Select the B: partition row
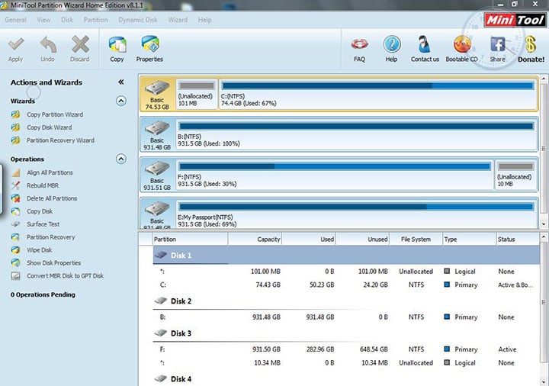The width and height of the screenshot is (549, 386). [346, 317]
